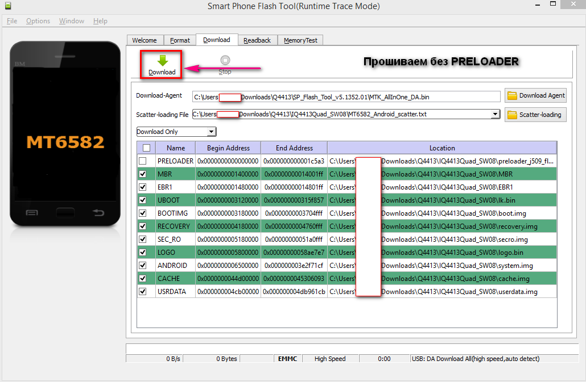The height and width of the screenshot is (382, 586).
Task: Click begin address 0x000000004cb00000 of USRDATA
Action: coord(228,291)
